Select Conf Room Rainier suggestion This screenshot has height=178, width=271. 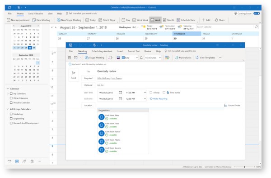pos(123,133)
